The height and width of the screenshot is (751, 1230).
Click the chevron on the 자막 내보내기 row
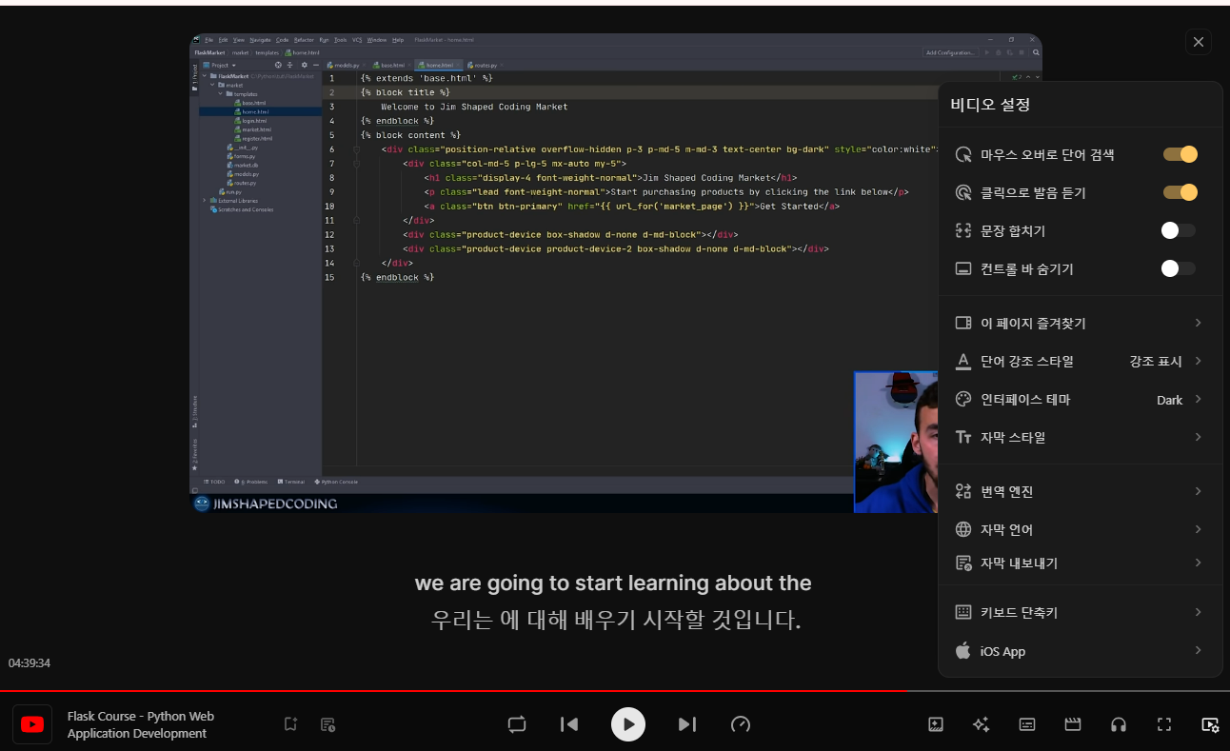click(1198, 563)
